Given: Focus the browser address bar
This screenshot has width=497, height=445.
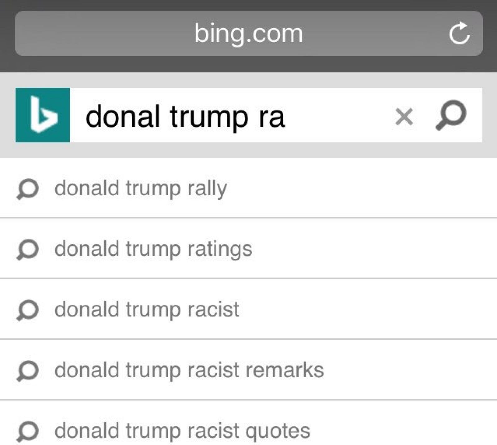Looking at the screenshot, I should [248, 34].
